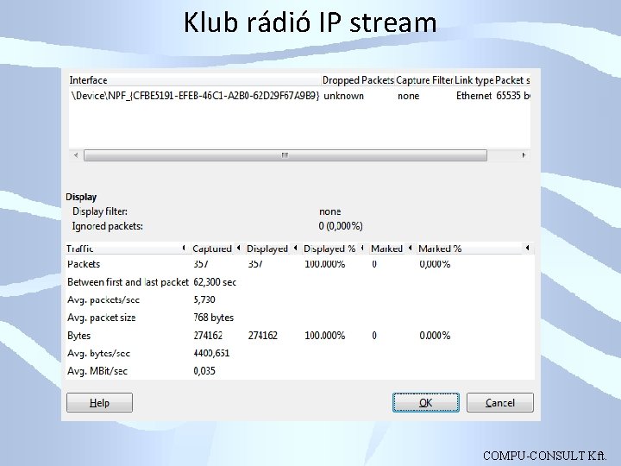The width and height of the screenshot is (621, 466).
Task: Click the Link type column header
Action: point(474,80)
